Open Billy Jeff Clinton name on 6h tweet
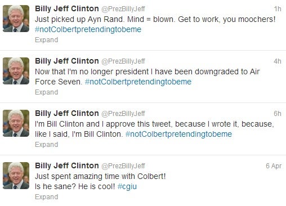The height and width of the screenshot is (206, 286). coord(67,114)
